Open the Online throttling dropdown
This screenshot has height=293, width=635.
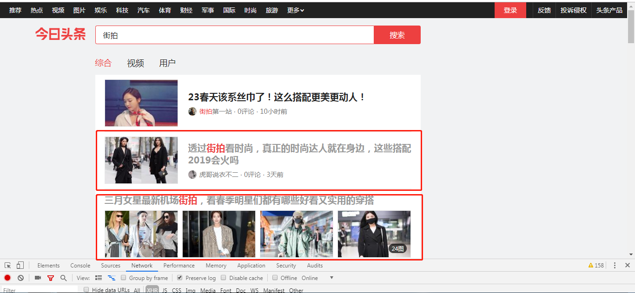coord(317,278)
